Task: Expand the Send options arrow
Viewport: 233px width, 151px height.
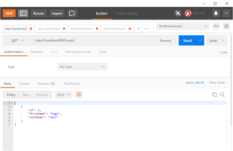Action: click(200, 40)
